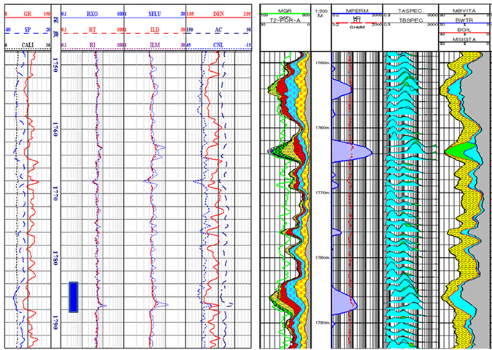
Task: Click the 1760 depth label in left track
Action: tap(55, 131)
